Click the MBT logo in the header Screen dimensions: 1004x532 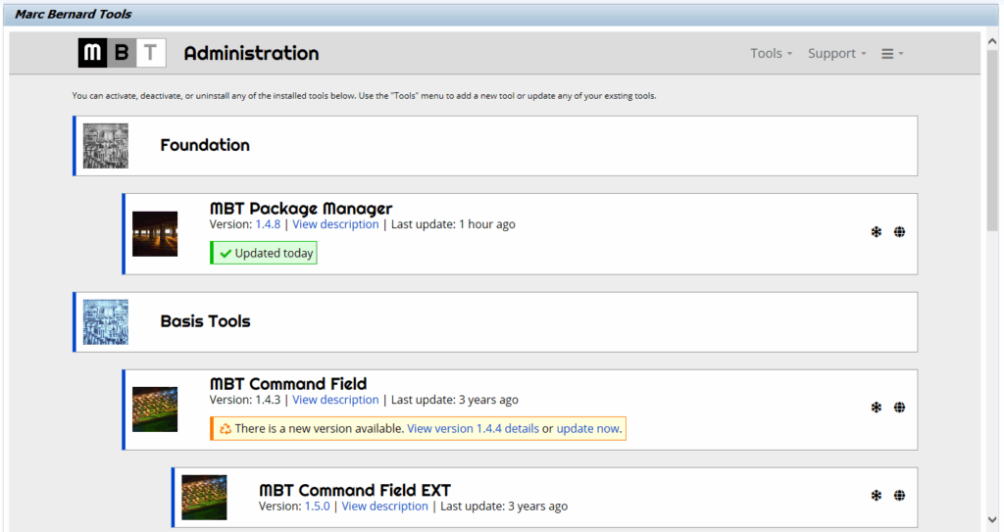click(122, 53)
